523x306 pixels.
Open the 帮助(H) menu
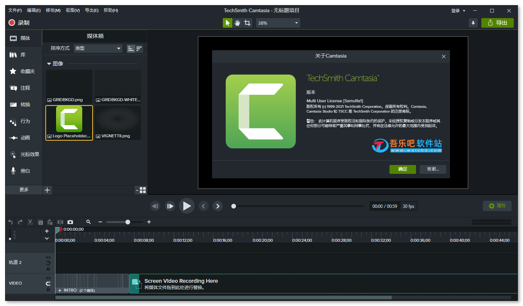pos(111,10)
